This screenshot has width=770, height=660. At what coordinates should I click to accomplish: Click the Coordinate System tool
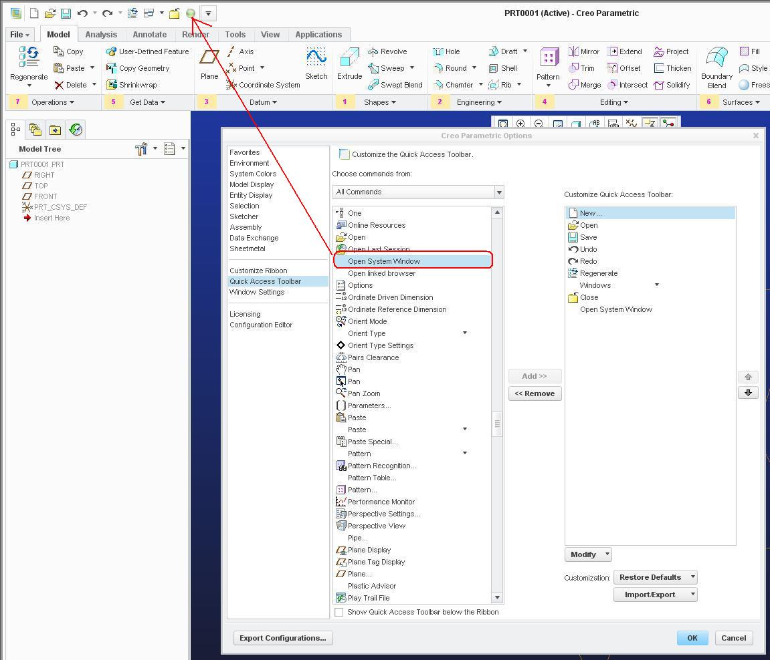click(263, 85)
